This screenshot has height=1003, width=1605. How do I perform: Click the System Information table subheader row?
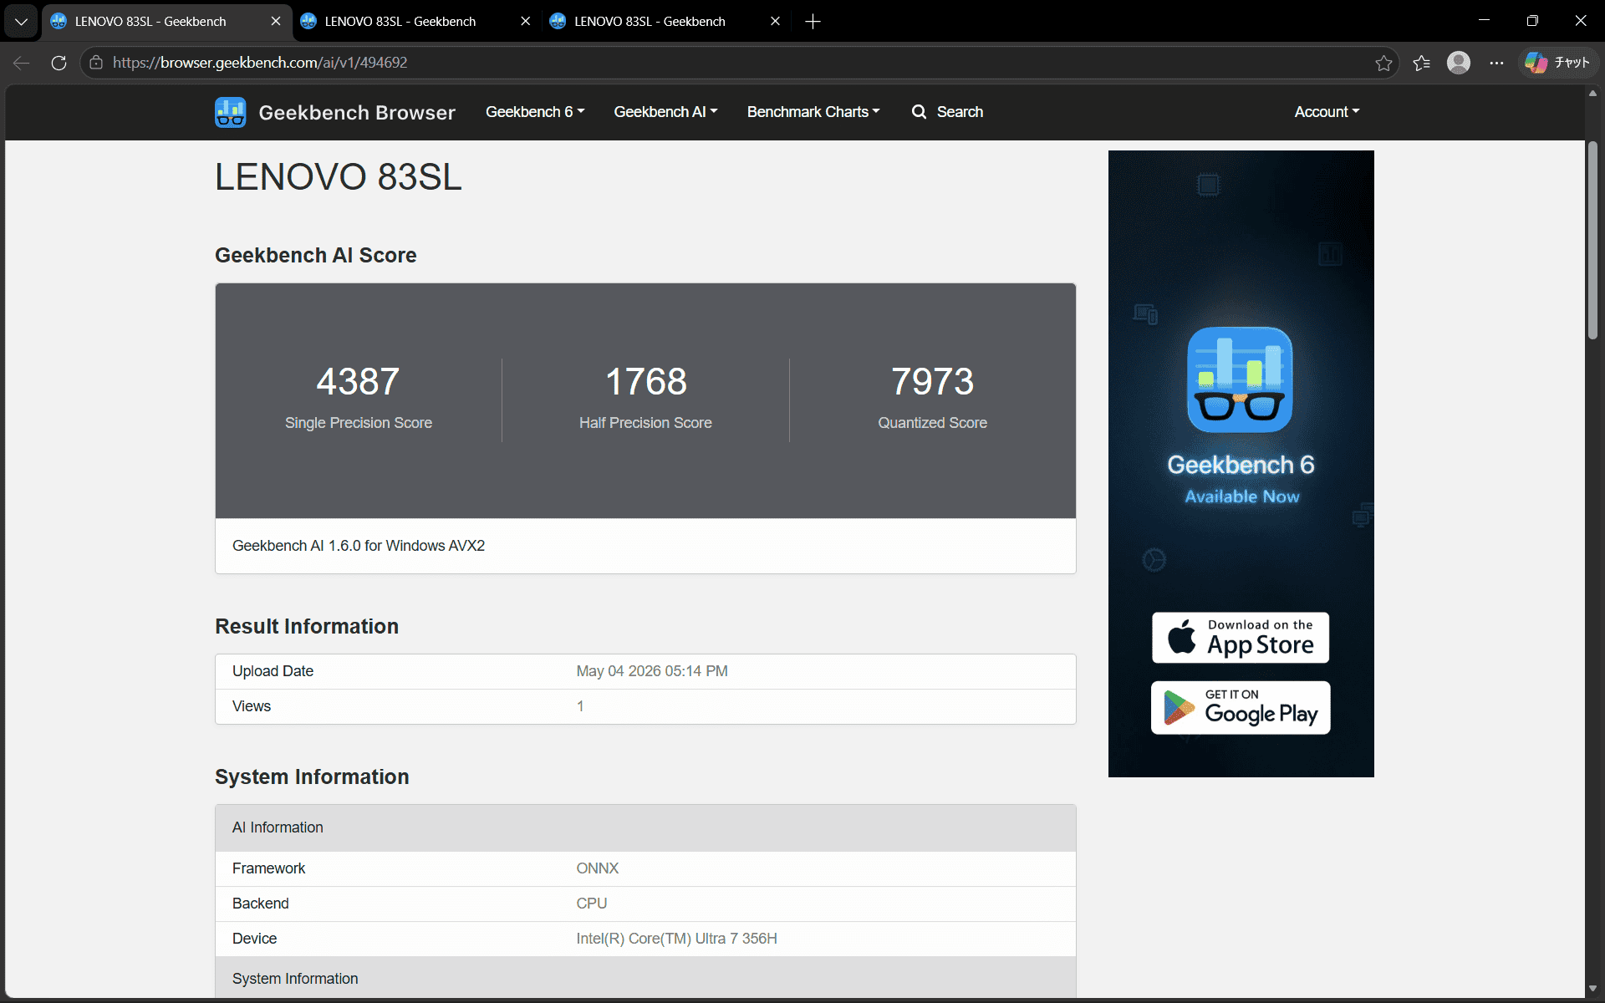point(645,977)
